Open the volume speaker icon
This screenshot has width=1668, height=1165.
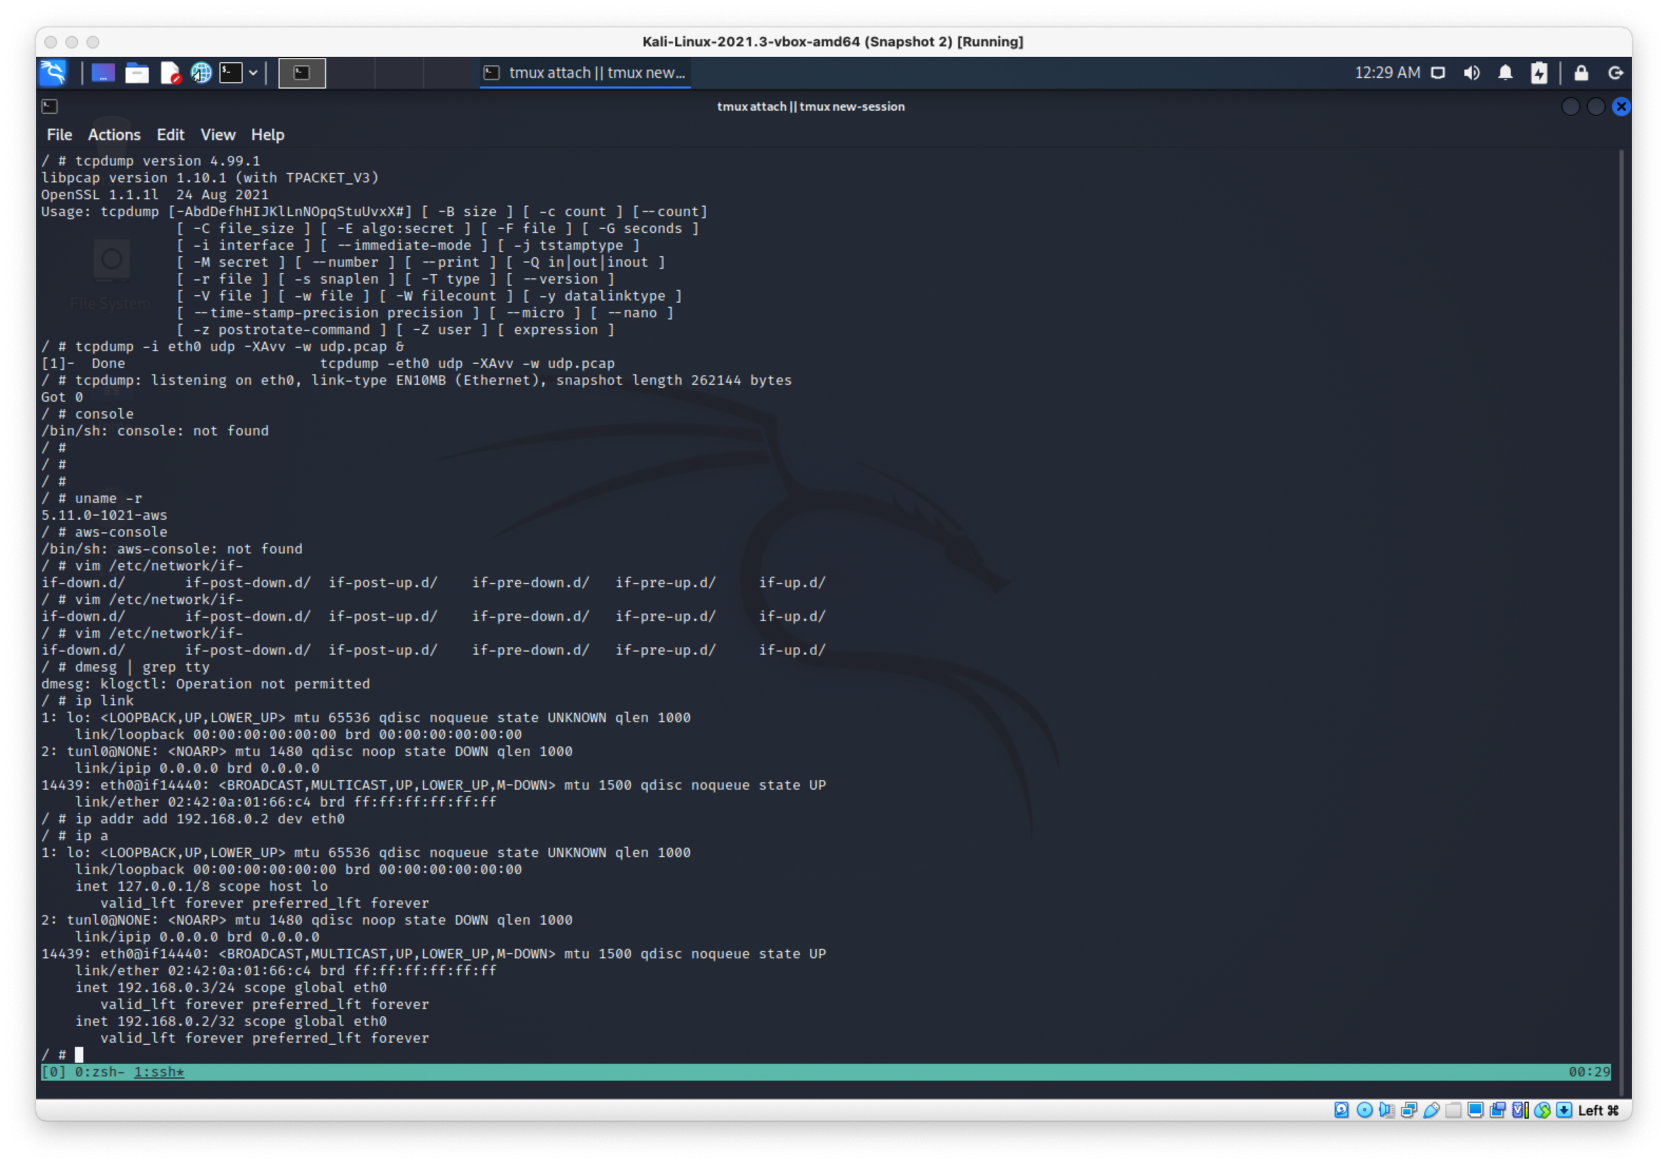click(x=1472, y=73)
